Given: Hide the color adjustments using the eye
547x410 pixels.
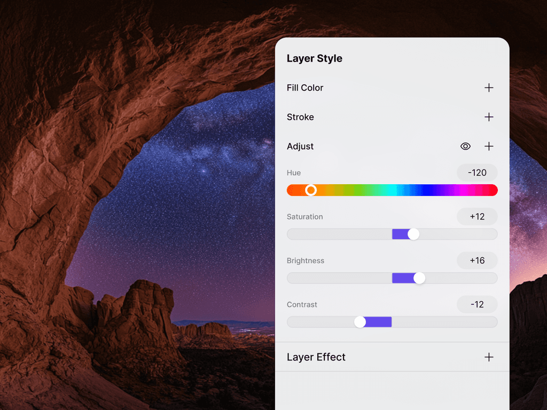Looking at the screenshot, I should tap(465, 146).
